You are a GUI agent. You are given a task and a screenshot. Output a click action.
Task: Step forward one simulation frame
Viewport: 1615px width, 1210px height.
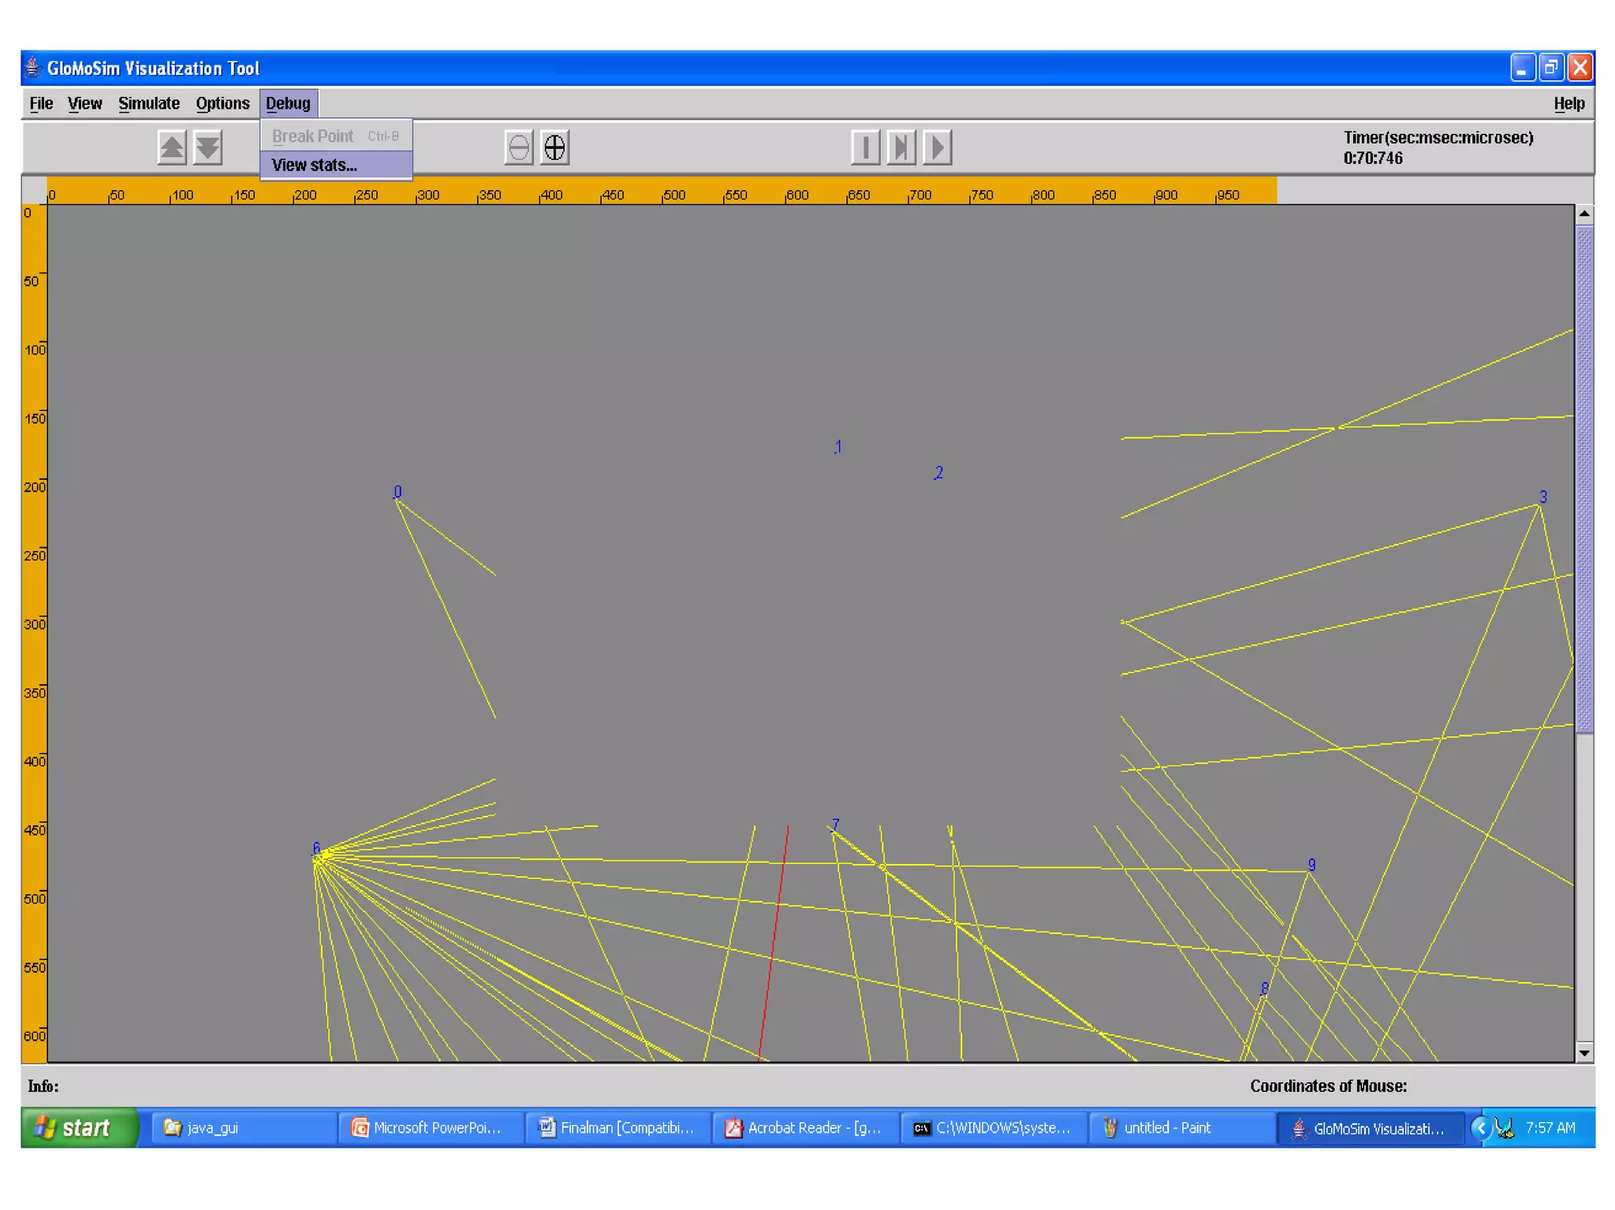pos(901,147)
